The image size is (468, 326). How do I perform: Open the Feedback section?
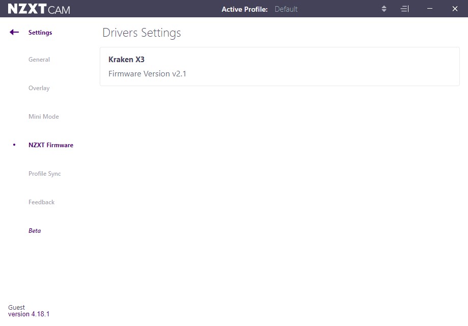click(x=42, y=202)
